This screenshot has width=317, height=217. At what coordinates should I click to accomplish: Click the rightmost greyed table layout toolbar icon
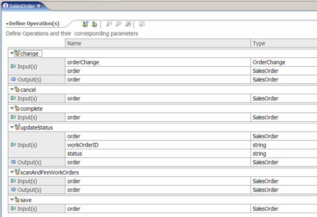(142, 24)
